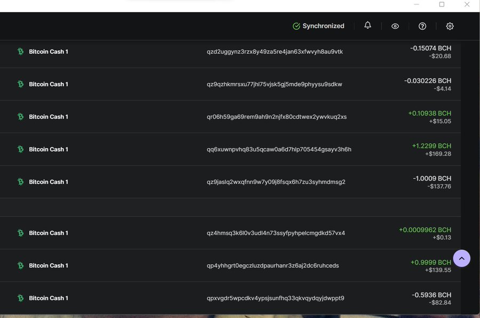Open Bitcoin Cash 1 label in +$0.13 row
Screen dimensions: 480x318
(49, 233)
